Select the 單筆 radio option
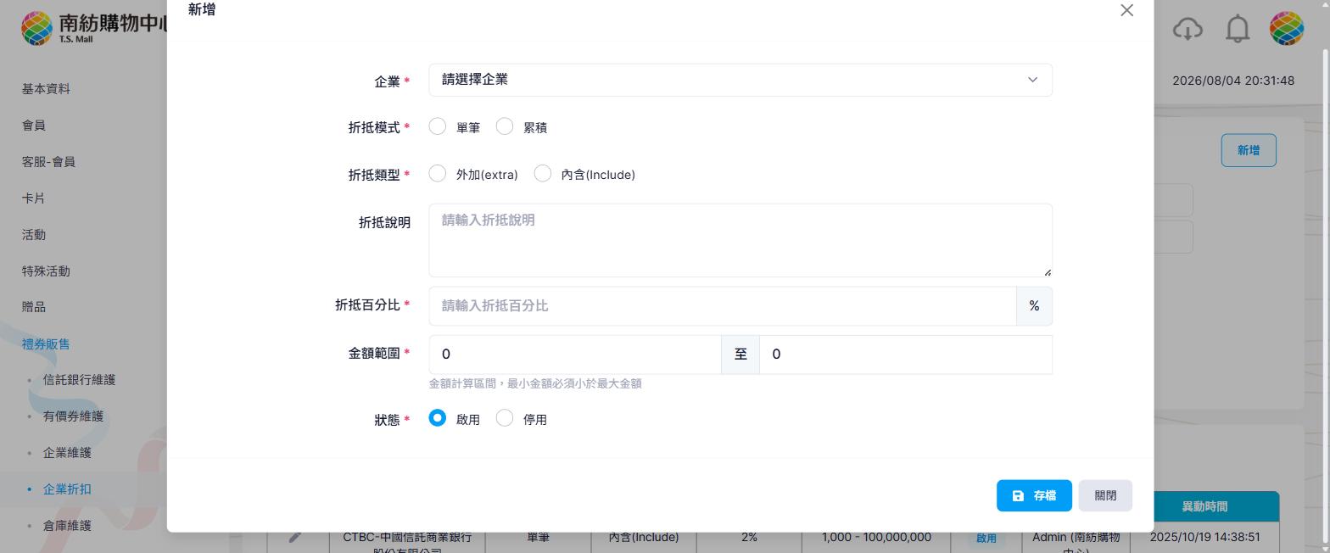The width and height of the screenshot is (1330, 553). click(437, 126)
